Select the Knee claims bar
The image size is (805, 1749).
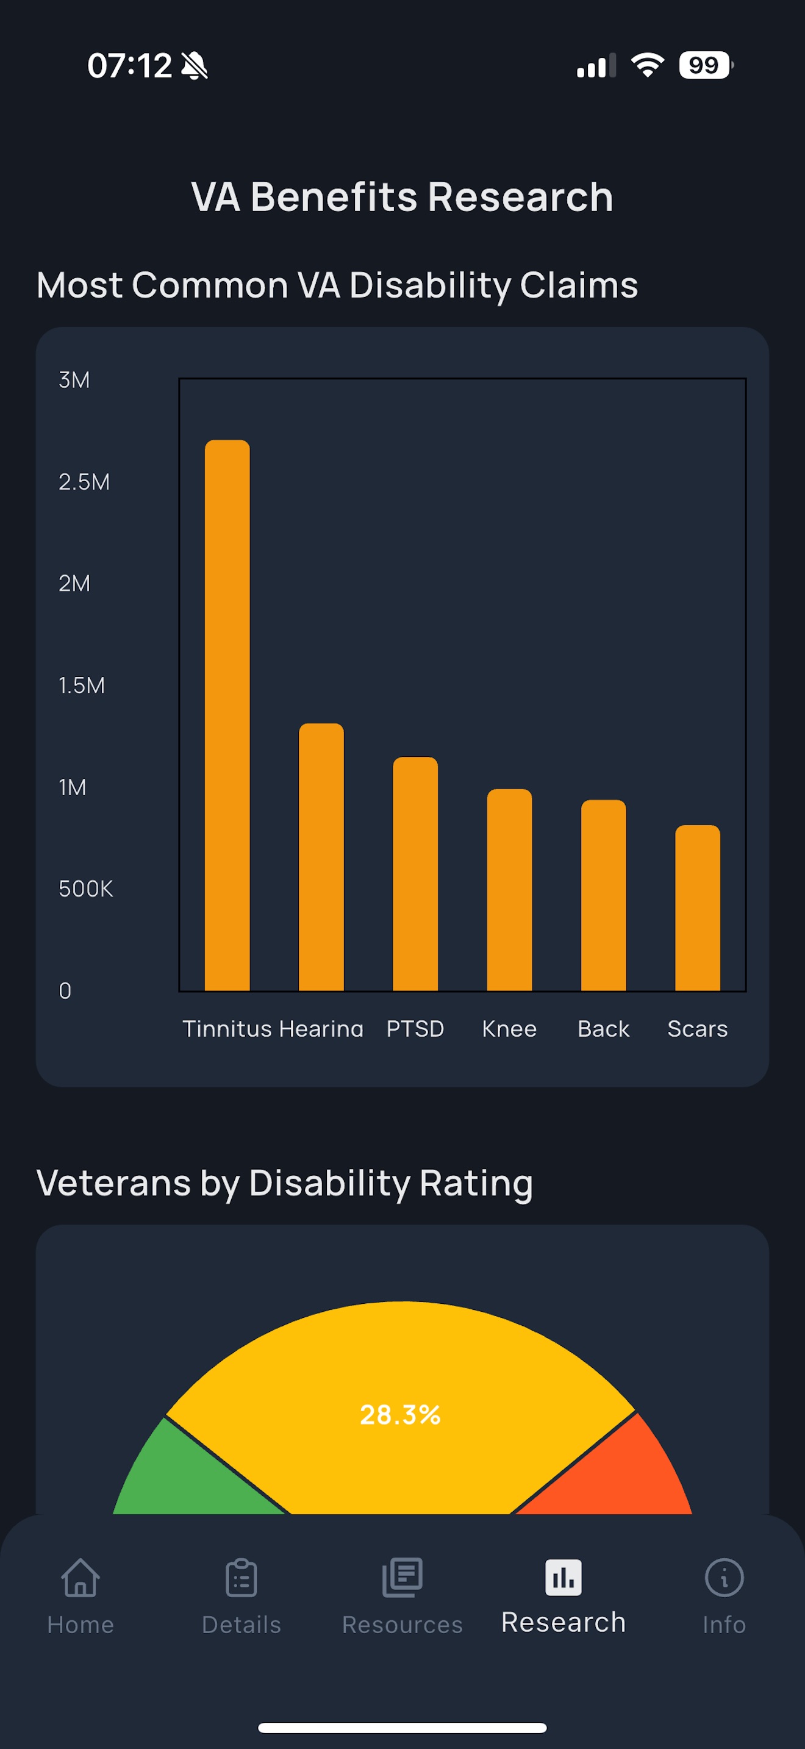click(x=509, y=889)
